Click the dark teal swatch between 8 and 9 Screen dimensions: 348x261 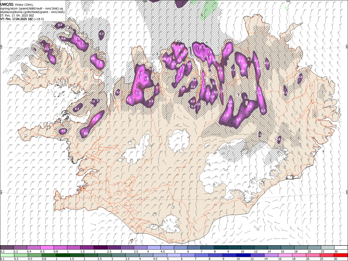[x=220, y=247]
